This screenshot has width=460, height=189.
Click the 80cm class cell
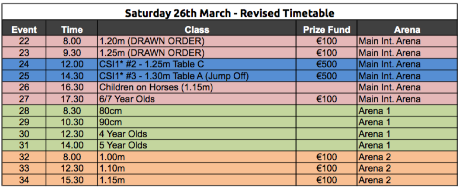197,111
